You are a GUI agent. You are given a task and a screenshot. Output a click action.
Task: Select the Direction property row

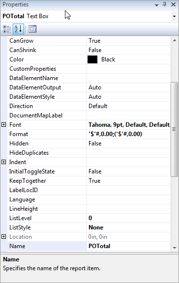pos(89,106)
